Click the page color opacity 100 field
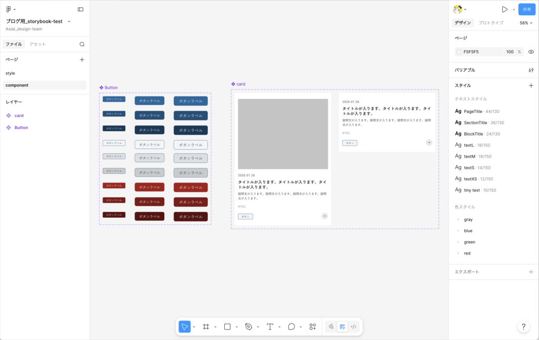539x340 pixels. coord(510,52)
